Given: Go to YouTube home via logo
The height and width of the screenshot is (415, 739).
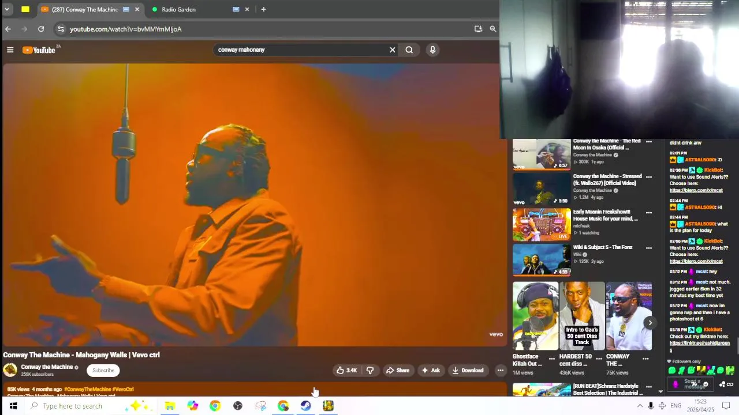Looking at the screenshot, I should [39, 50].
